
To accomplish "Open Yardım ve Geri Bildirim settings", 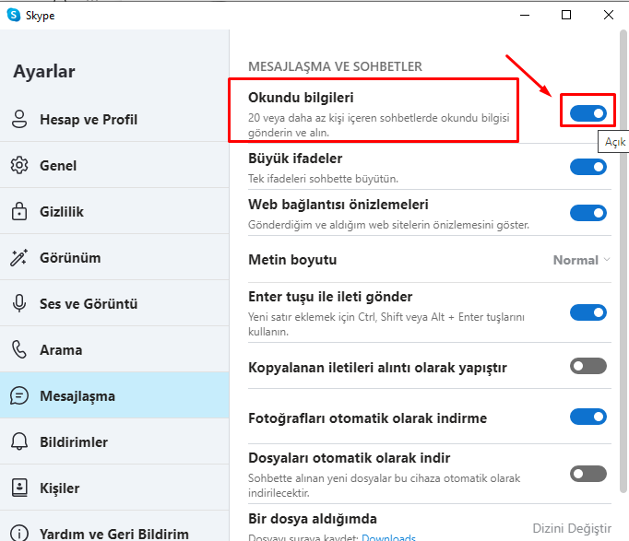I will coord(114,528).
